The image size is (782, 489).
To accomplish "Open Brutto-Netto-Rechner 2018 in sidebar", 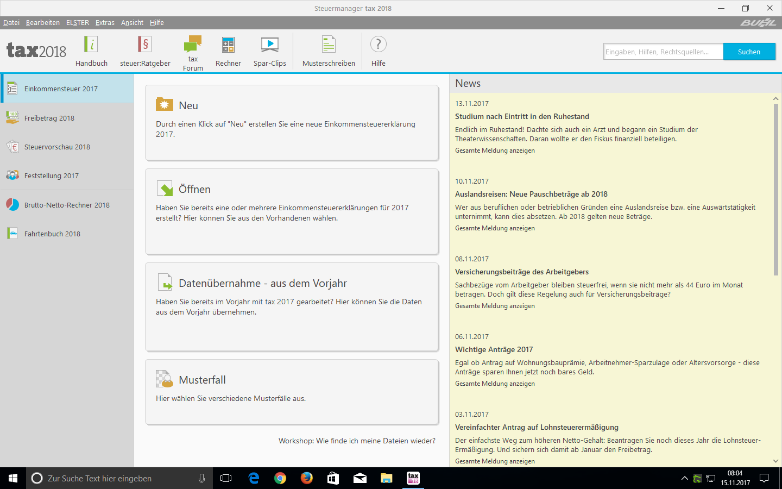I will click(x=67, y=205).
